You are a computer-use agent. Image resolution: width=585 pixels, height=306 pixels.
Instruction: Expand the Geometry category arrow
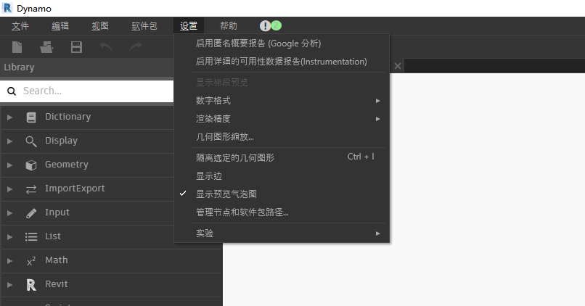click(x=9, y=165)
